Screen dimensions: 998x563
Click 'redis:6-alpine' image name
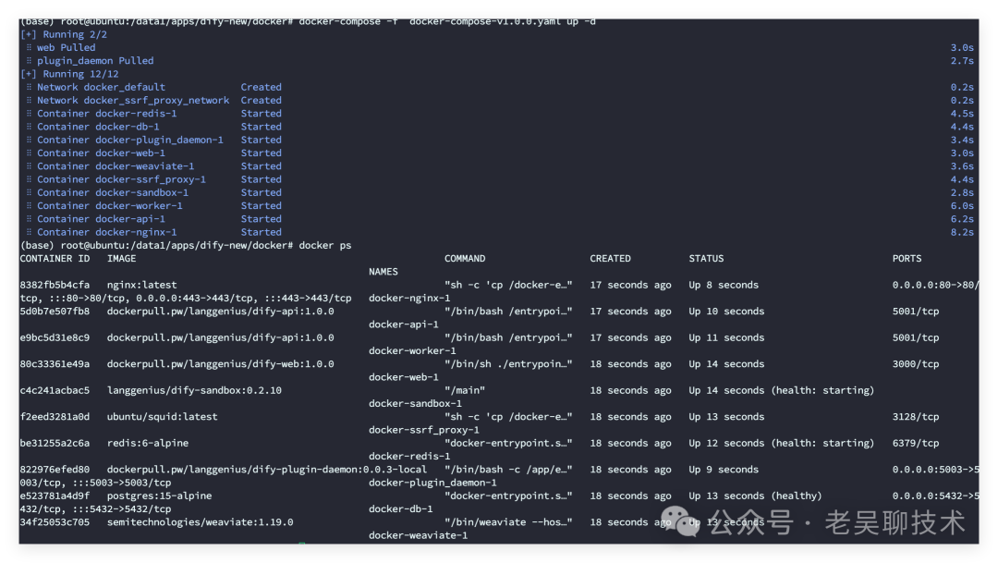(x=148, y=443)
